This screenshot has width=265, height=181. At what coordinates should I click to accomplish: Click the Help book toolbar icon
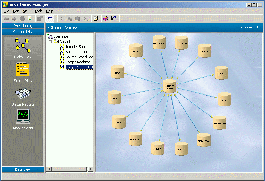[x=105, y=19]
